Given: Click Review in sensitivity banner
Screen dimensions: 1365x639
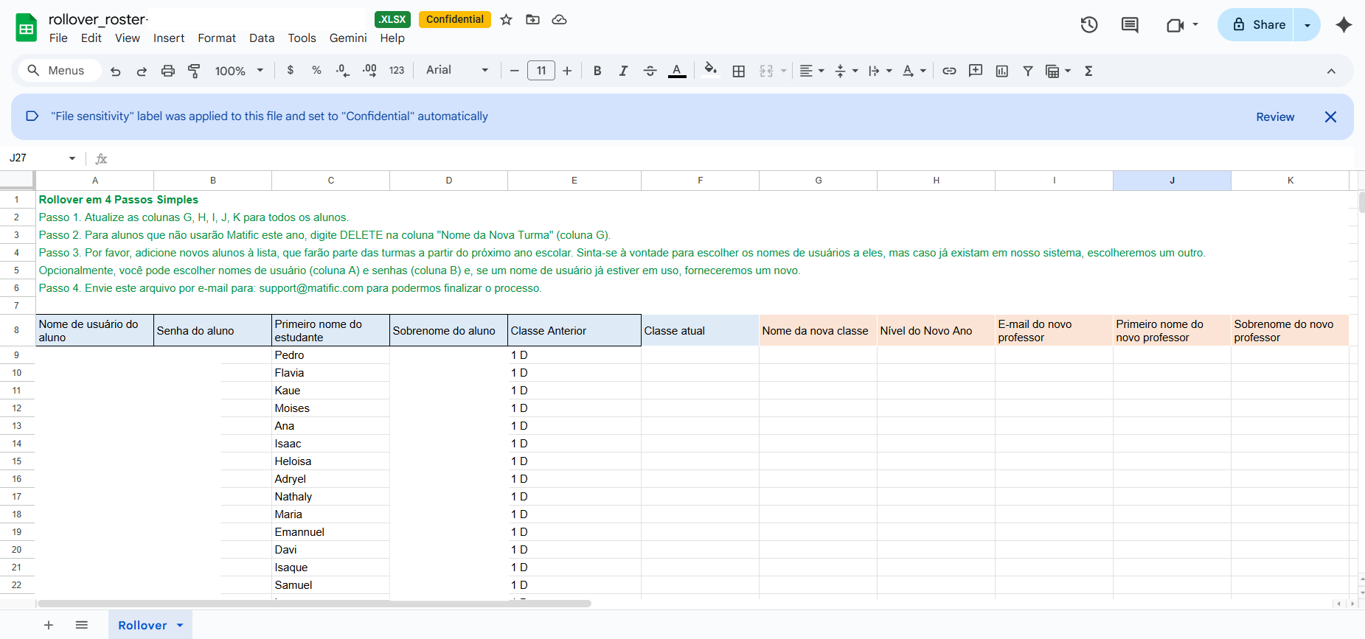Looking at the screenshot, I should point(1274,116).
